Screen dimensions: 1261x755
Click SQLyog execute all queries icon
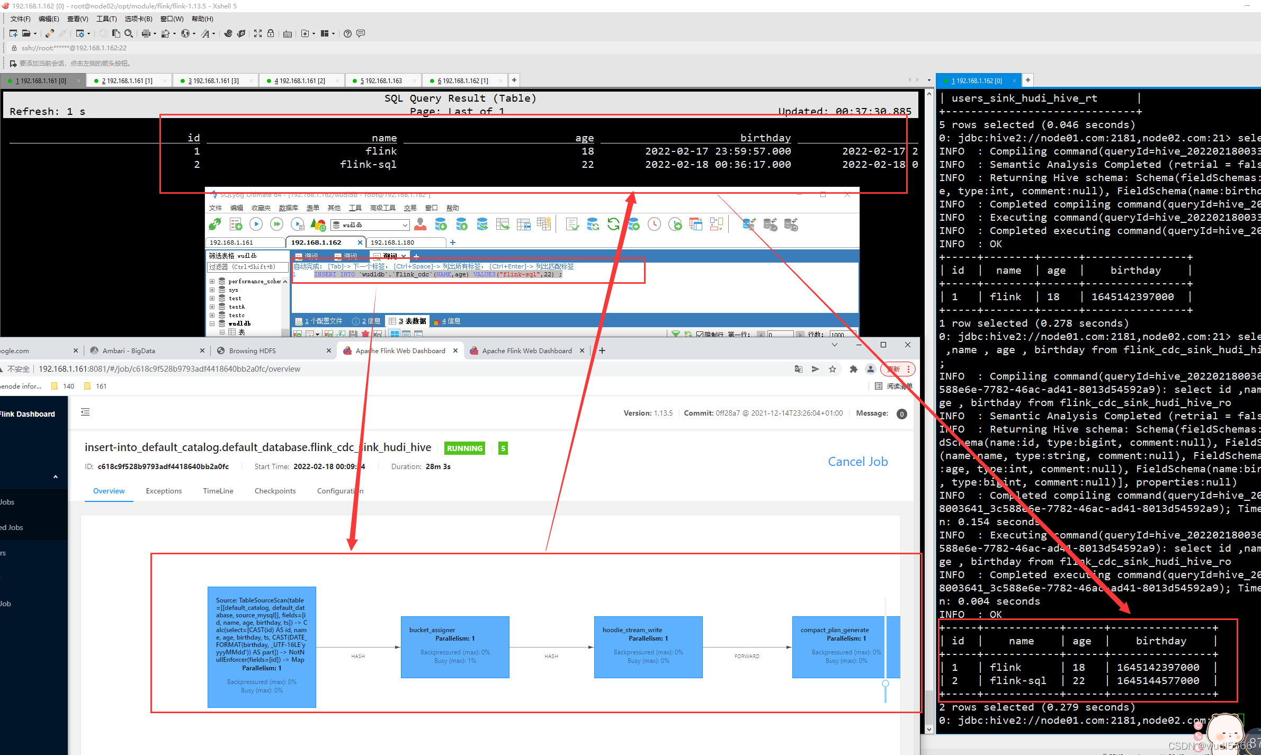(x=276, y=224)
